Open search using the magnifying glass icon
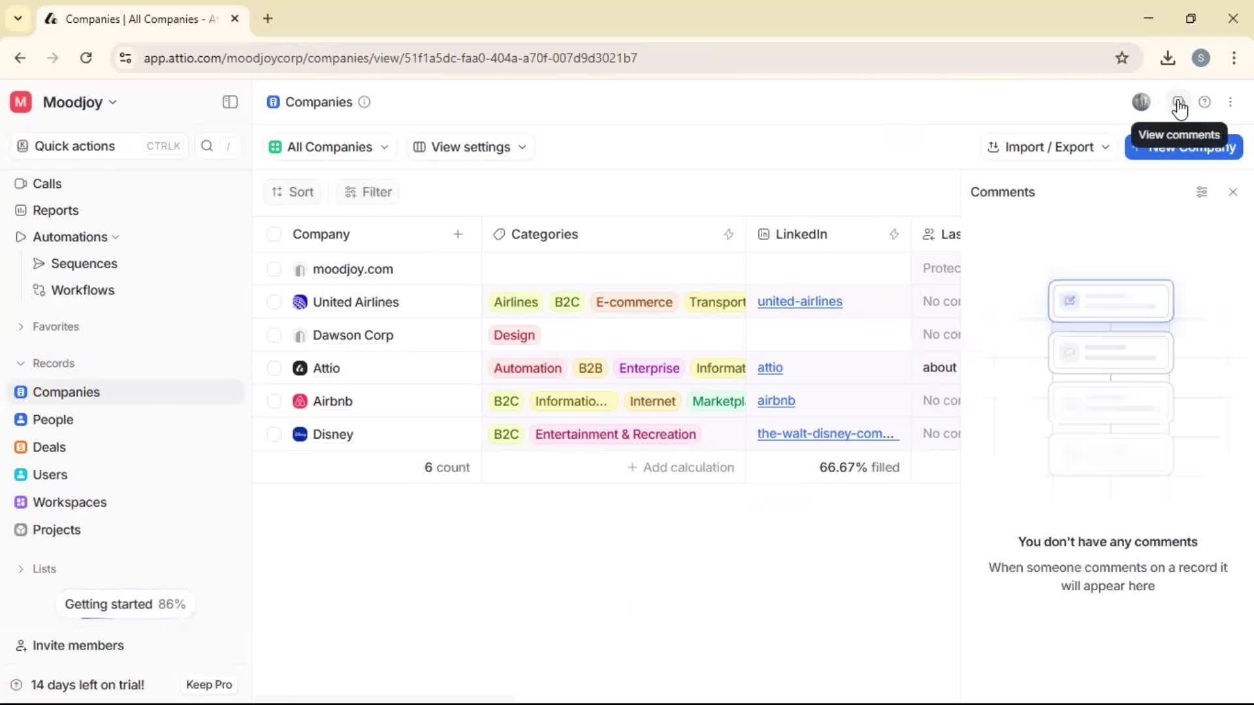 (x=206, y=146)
